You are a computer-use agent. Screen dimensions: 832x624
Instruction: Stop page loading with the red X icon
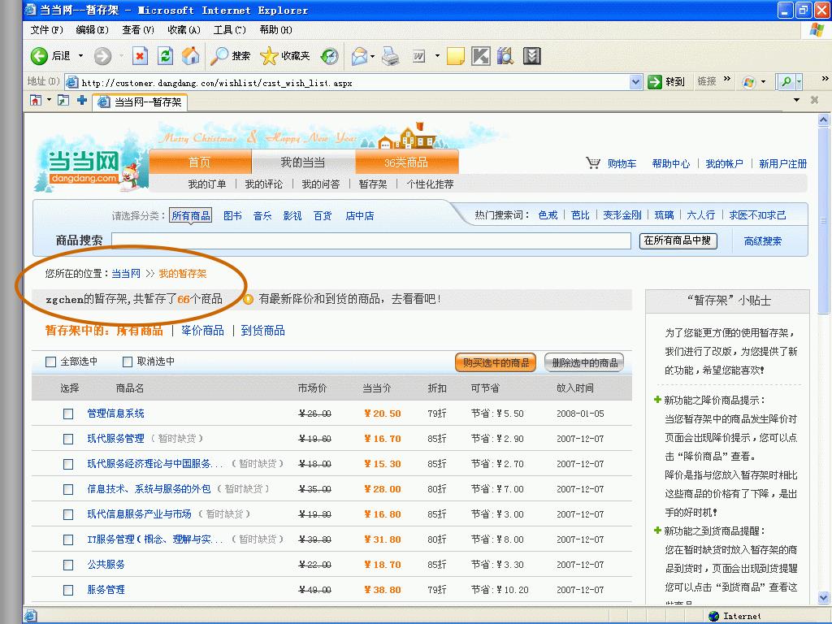(x=140, y=56)
